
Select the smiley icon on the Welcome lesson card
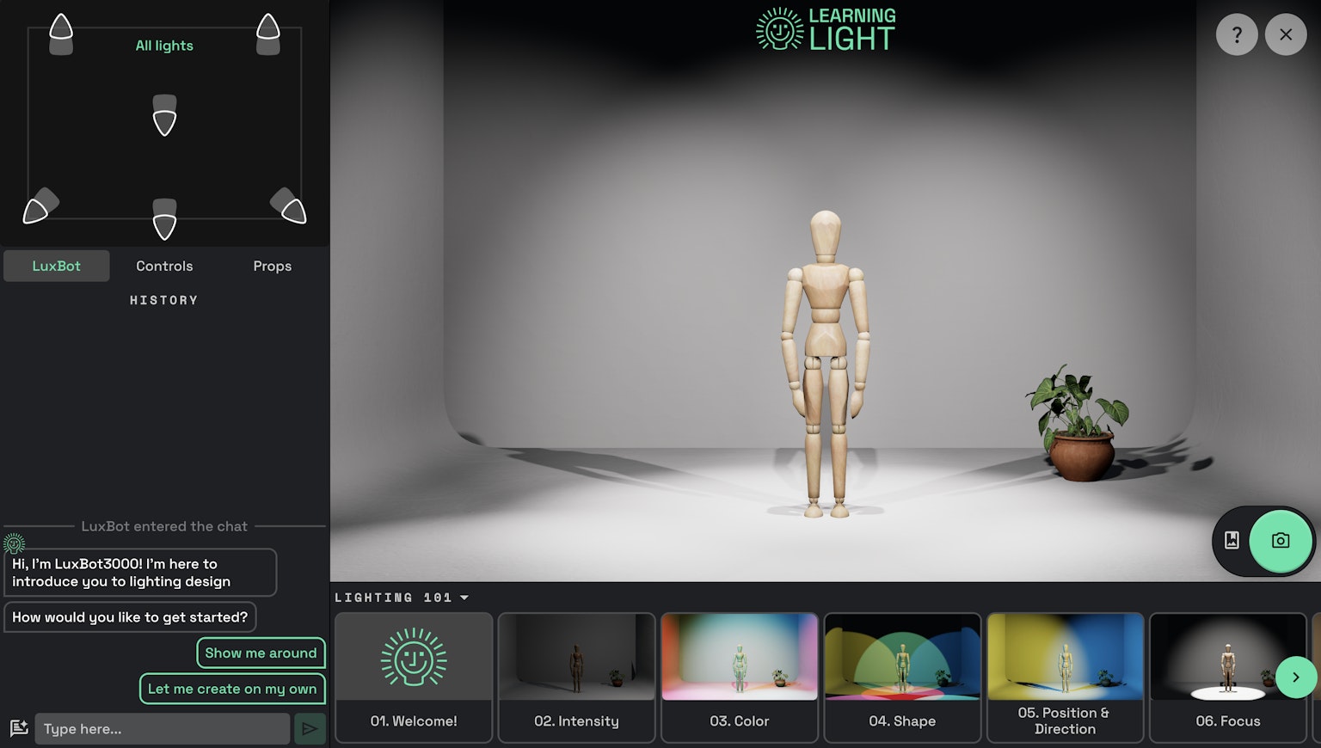tap(414, 656)
